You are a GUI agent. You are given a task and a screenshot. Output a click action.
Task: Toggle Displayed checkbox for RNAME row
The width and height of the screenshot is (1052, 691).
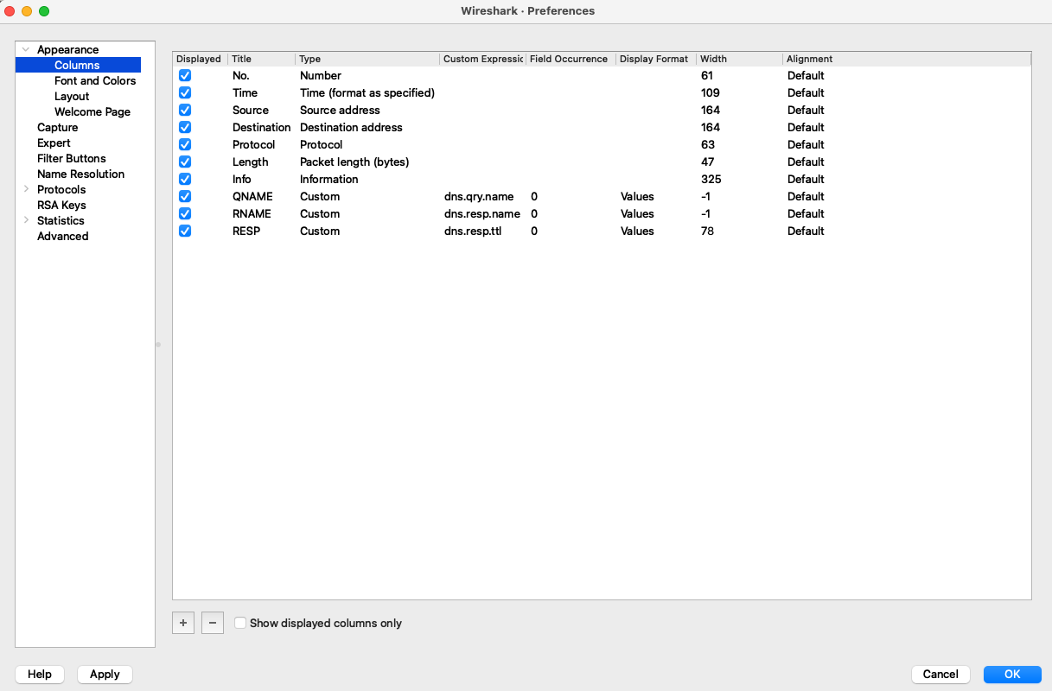click(x=185, y=213)
